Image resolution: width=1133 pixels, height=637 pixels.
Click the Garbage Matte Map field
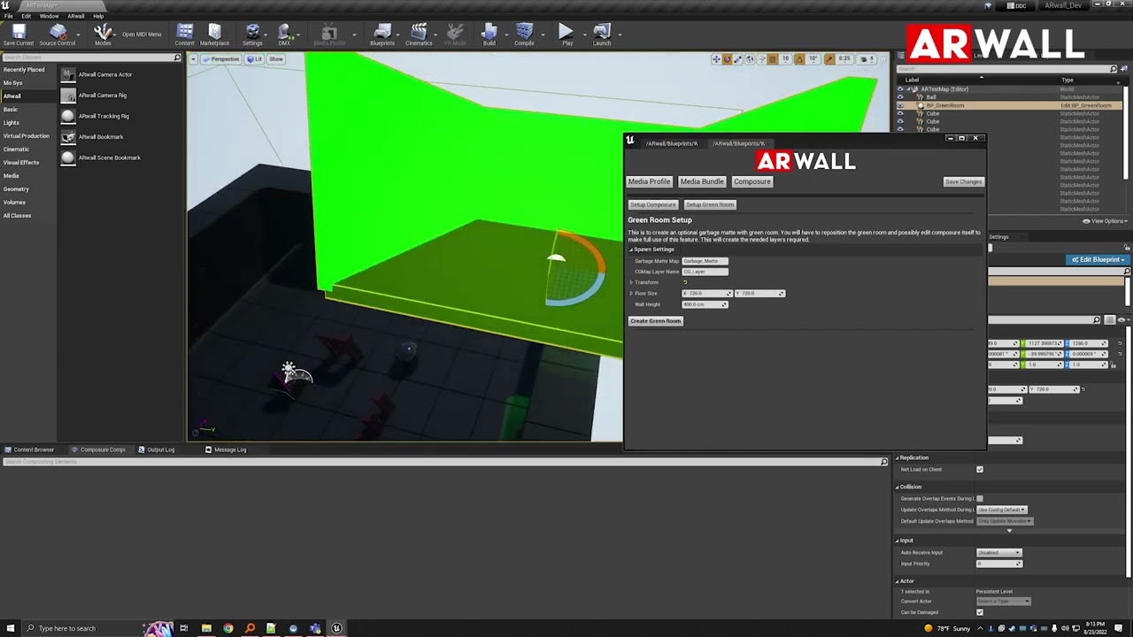(x=705, y=261)
